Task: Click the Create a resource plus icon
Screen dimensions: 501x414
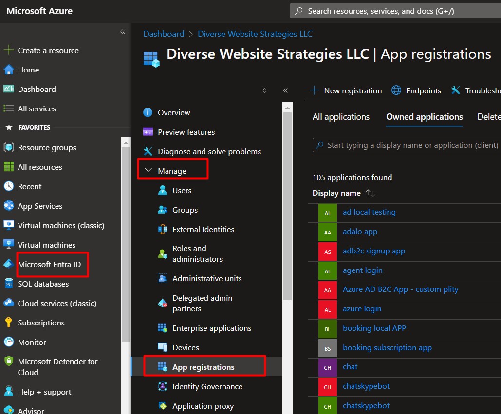Action: point(9,50)
